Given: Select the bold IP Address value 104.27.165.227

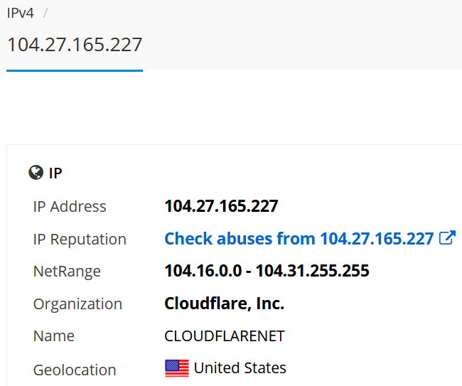Looking at the screenshot, I should (221, 205).
